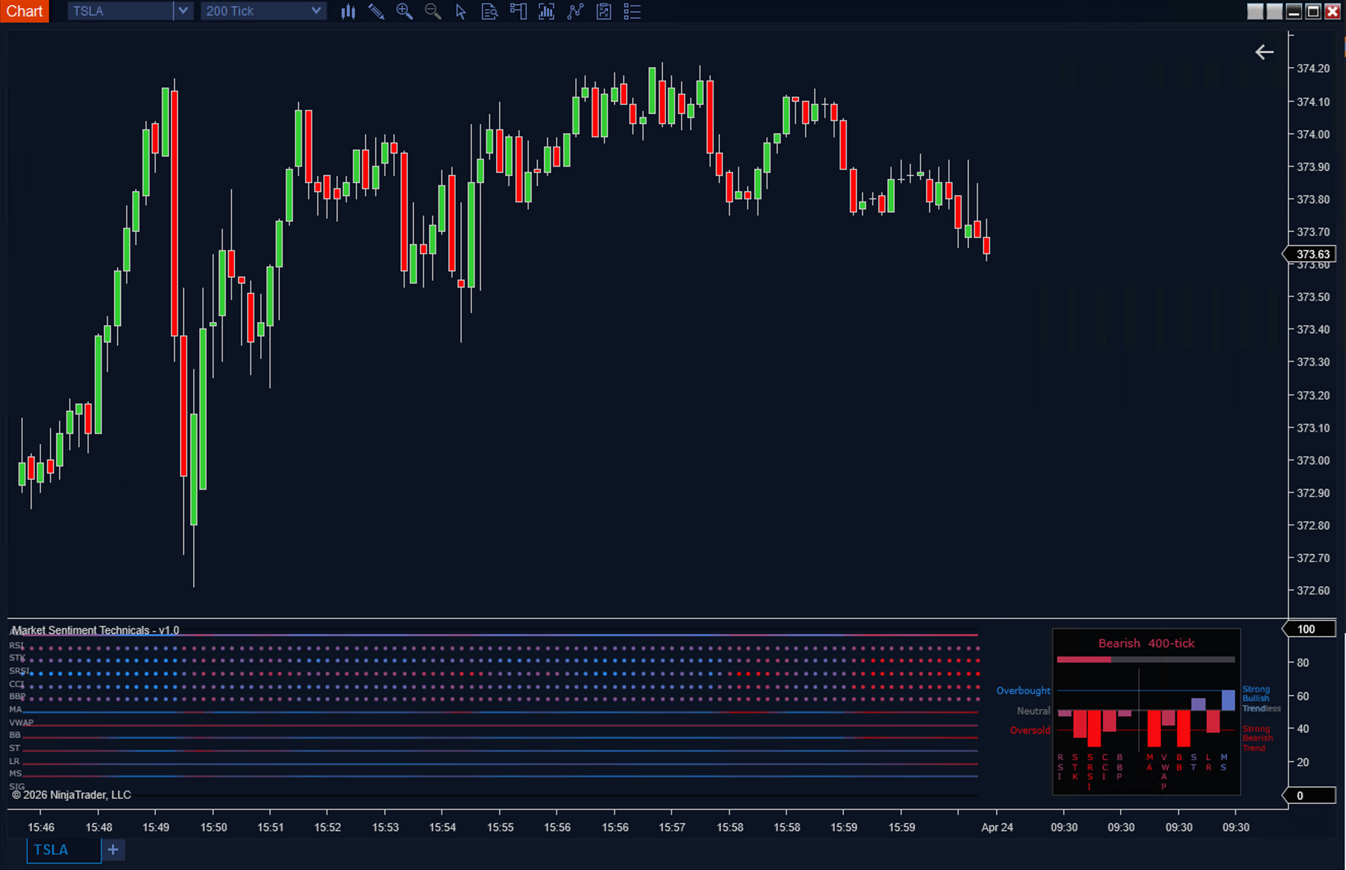
Task: Open the Indicators icon
Action: pos(546,11)
